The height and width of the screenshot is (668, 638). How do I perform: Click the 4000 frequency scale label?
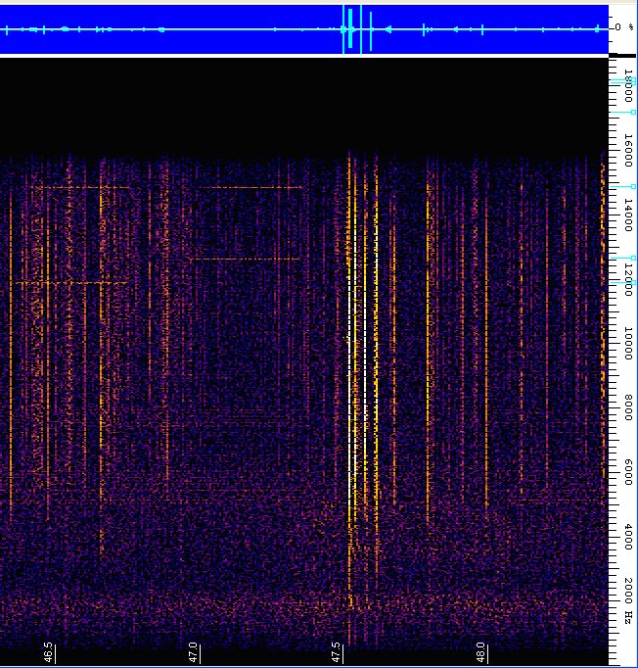point(628,537)
